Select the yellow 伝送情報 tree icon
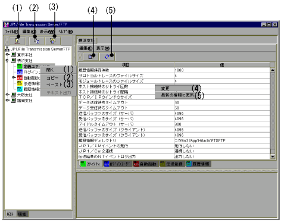 (x=20, y=83)
